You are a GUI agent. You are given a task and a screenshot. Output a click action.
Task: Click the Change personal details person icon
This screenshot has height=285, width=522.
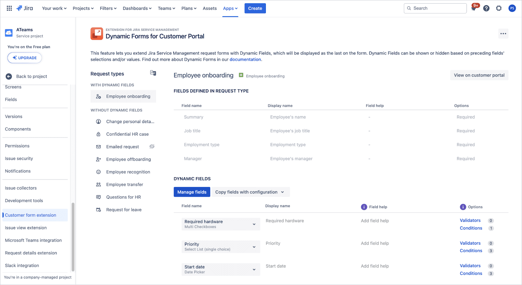[x=98, y=121]
